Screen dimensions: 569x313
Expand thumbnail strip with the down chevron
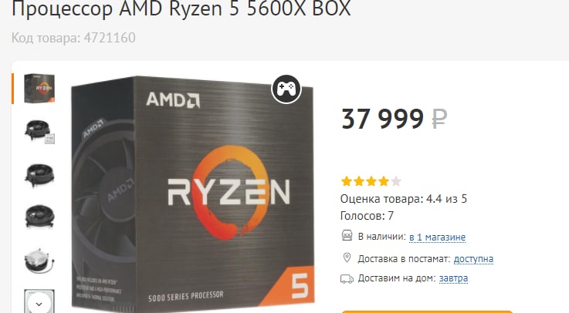coord(39,304)
